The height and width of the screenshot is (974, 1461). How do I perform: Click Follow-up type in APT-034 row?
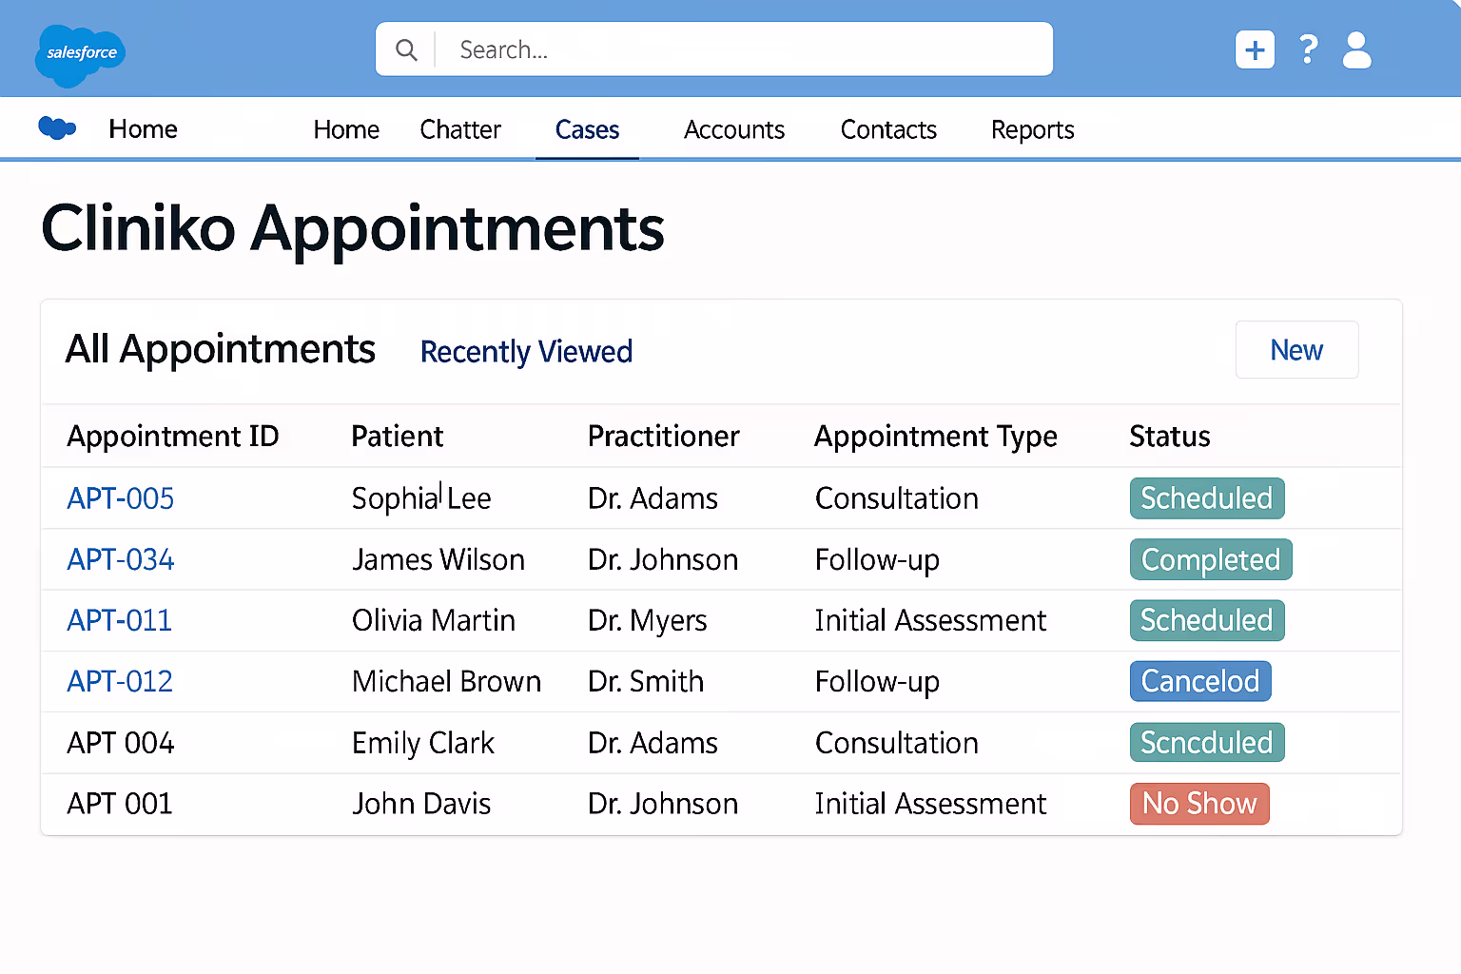pyautogui.click(x=877, y=560)
